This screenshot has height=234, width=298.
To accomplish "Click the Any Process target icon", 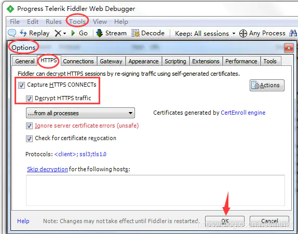I will (243, 34).
